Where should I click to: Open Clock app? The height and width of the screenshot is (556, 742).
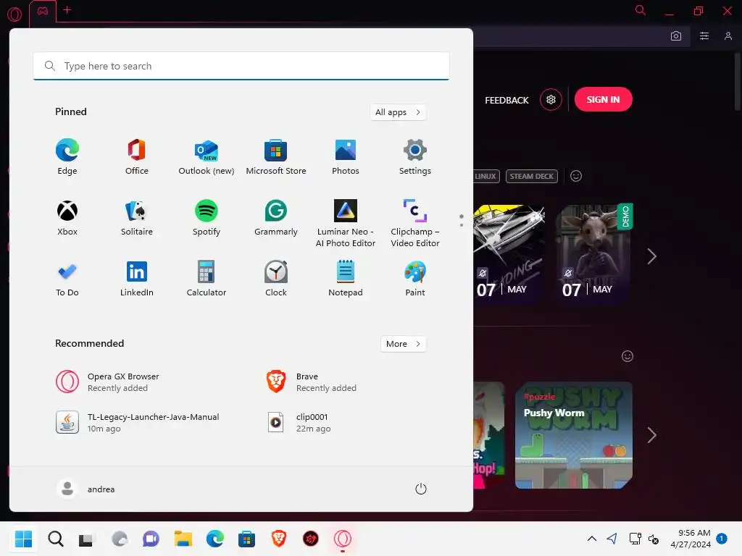[276, 279]
